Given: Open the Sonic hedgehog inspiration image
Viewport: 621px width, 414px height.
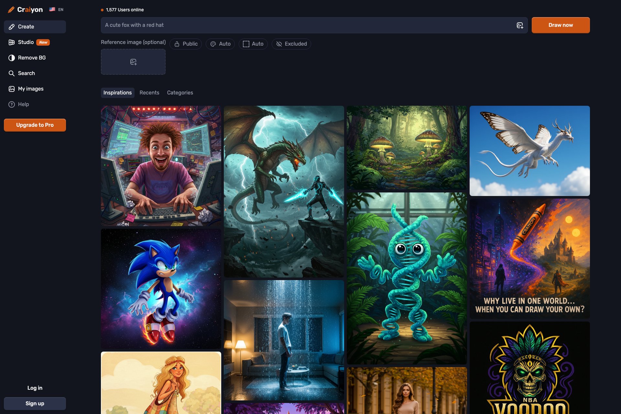Looking at the screenshot, I should tap(161, 289).
